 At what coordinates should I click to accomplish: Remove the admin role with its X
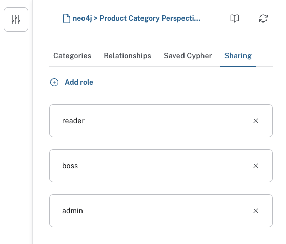[256, 211]
